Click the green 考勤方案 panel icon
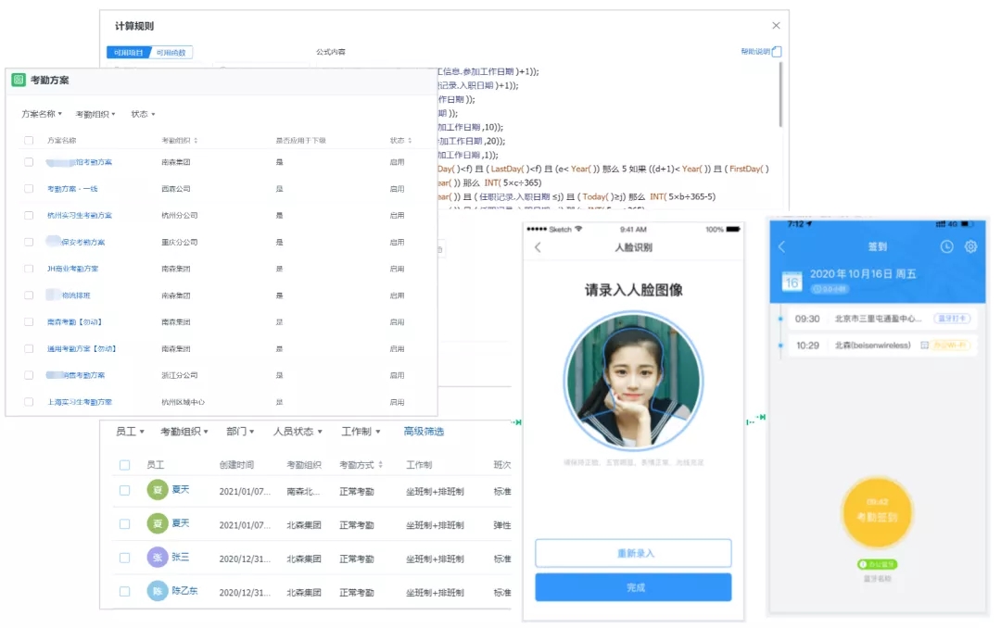Viewport: 1001px width, 628px height. tap(19, 80)
